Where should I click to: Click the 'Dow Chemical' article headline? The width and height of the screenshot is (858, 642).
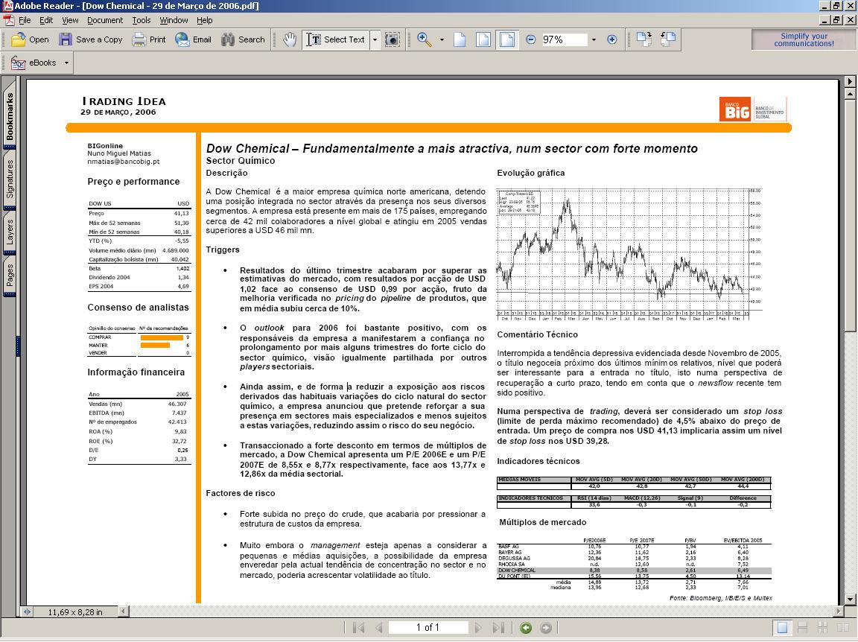pyautogui.click(x=452, y=148)
